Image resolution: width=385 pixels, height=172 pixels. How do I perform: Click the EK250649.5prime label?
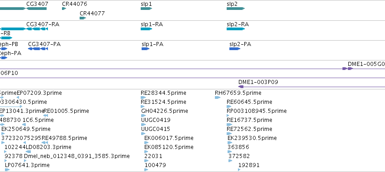tap(26, 129)
